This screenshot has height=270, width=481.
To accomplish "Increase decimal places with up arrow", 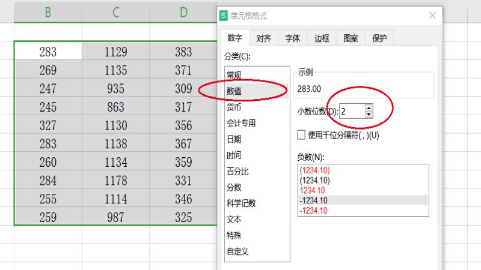I will click(x=369, y=107).
